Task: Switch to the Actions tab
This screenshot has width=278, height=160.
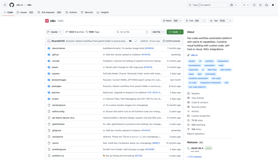Action: tap(71, 12)
